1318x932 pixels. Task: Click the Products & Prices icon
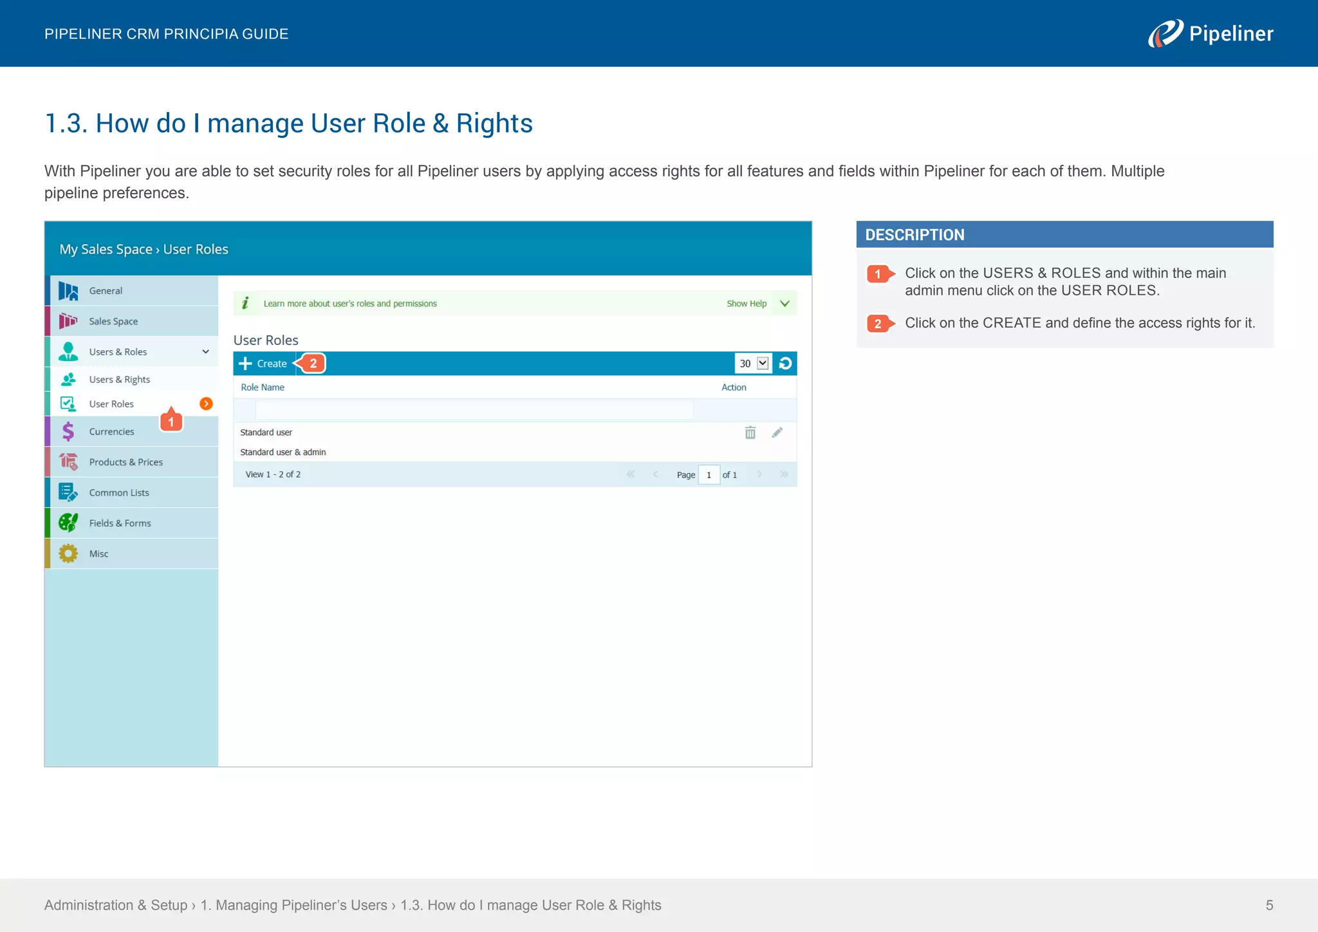[68, 461]
